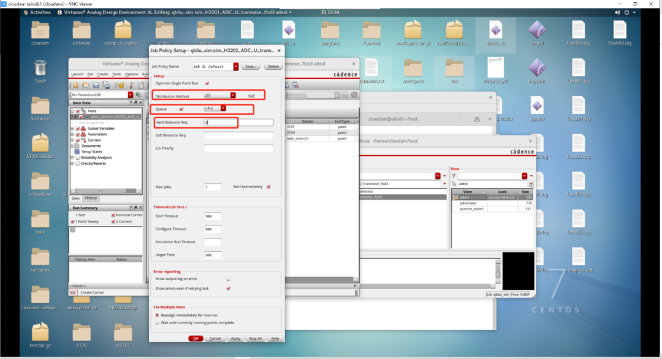Open the File menu in Virtuoso

[x=90, y=74]
